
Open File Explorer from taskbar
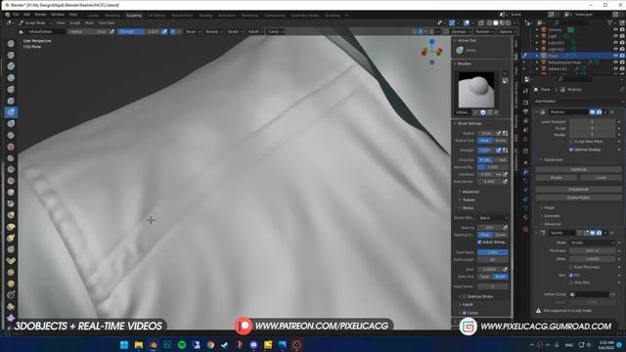139,345
